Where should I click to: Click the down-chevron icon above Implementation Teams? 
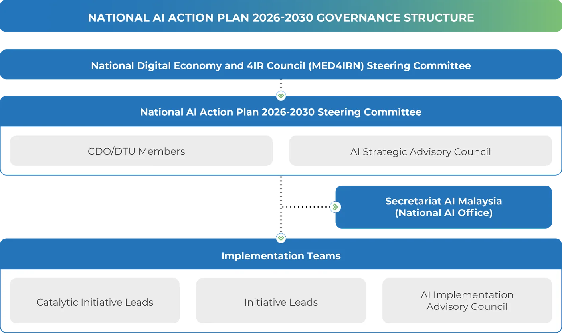pyautogui.click(x=281, y=238)
